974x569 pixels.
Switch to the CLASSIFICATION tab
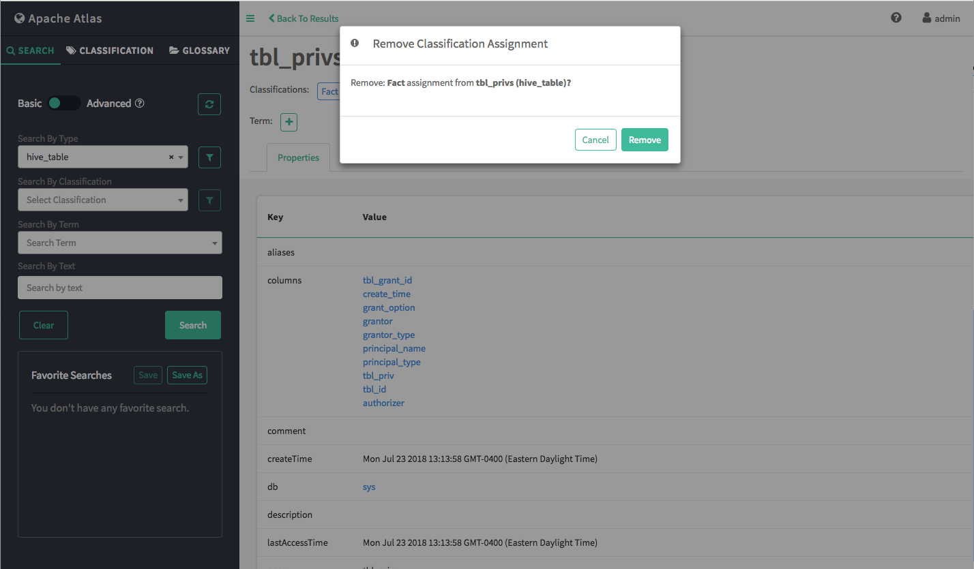(110, 50)
